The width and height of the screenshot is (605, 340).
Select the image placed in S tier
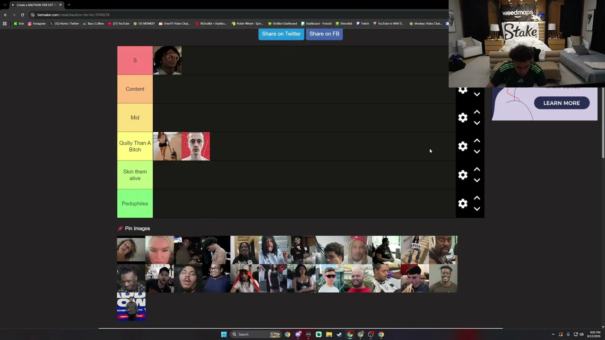click(x=167, y=60)
